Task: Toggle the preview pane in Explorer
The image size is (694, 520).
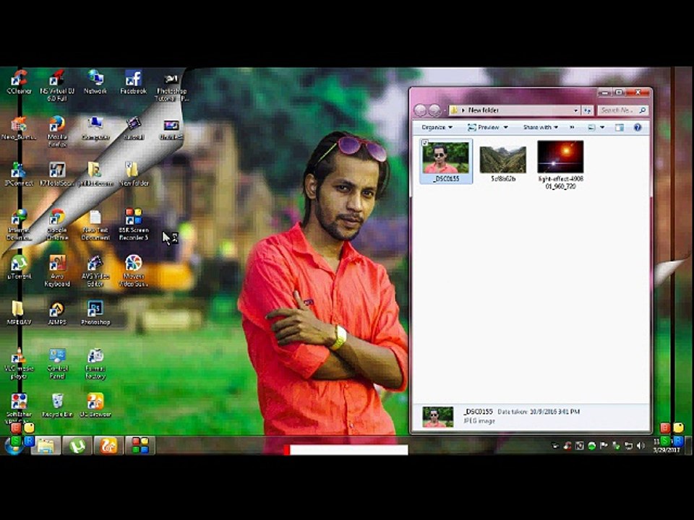Action: click(620, 127)
